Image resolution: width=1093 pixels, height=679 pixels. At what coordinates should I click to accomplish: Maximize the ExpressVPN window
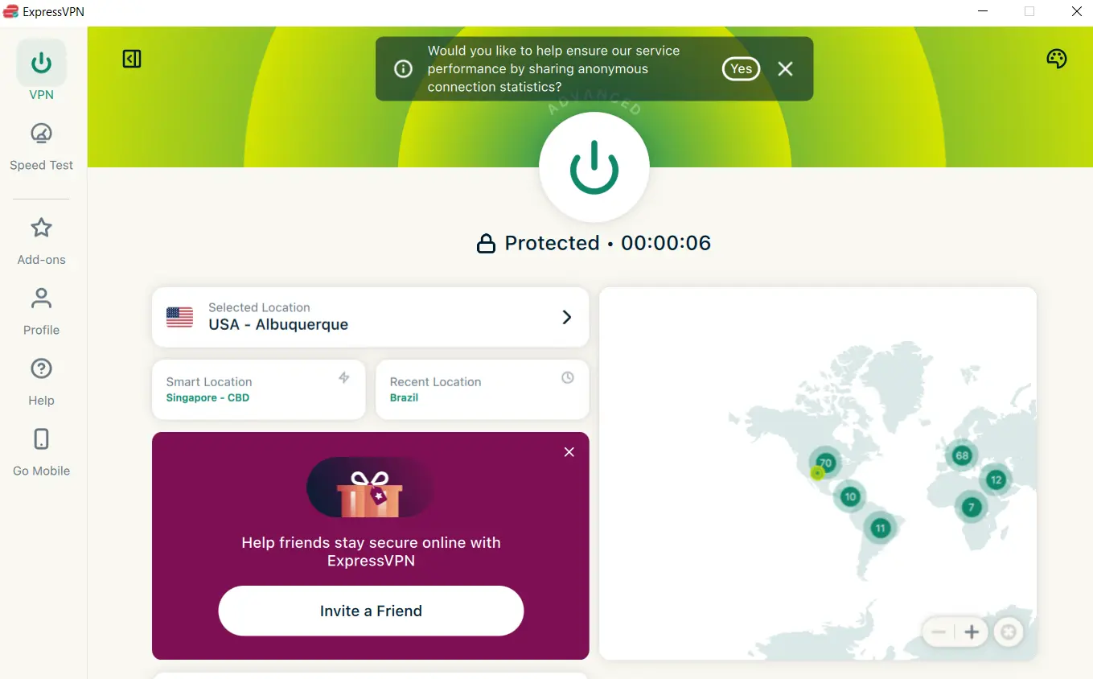click(x=1029, y=11)
